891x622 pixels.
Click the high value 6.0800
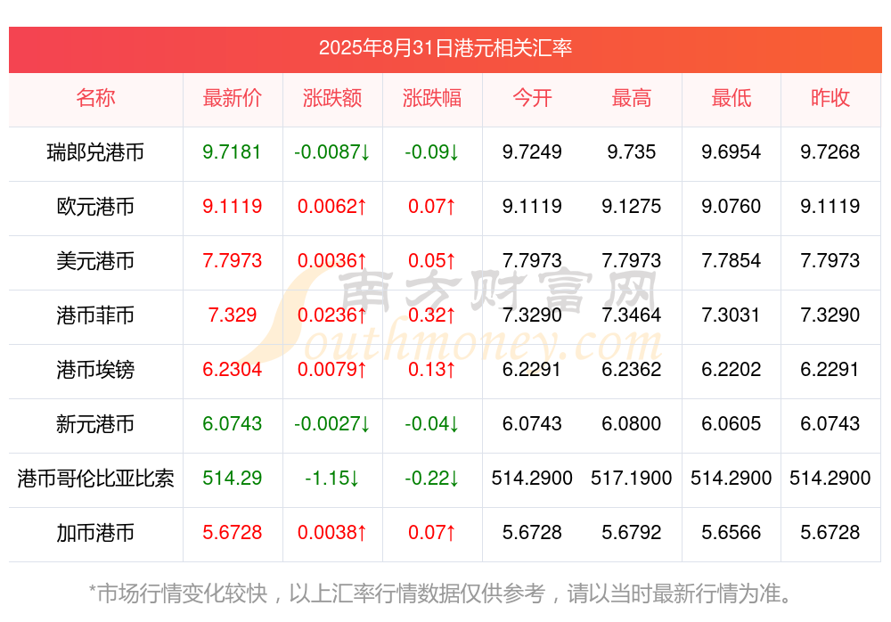(632, 423)
